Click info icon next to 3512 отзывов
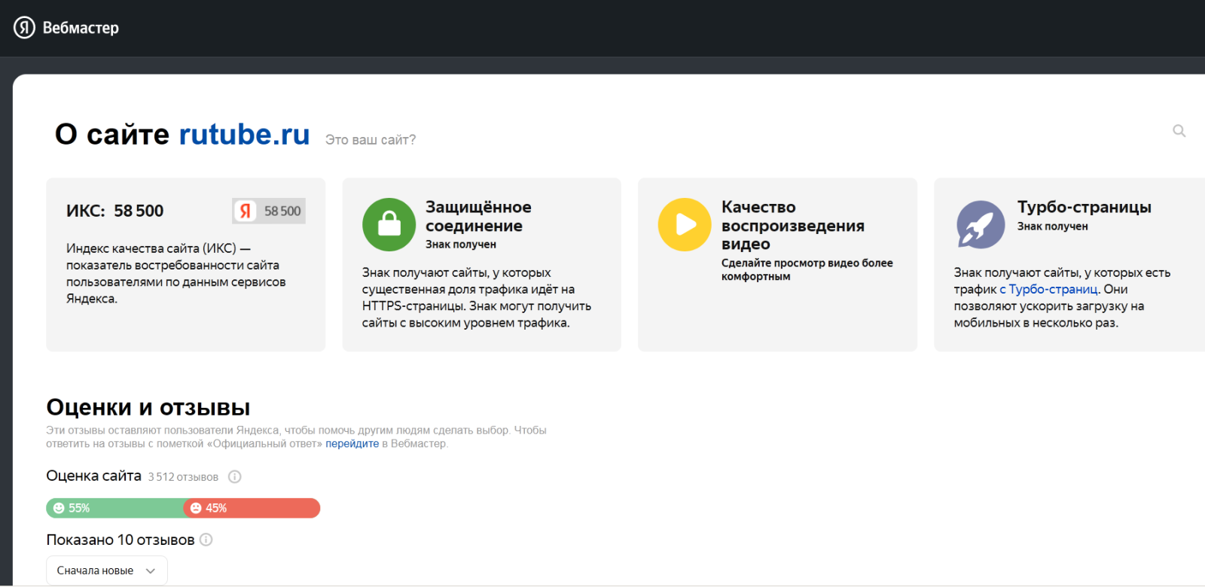The height and width of the screenshot is (587, 1205). tap(234, 476)
